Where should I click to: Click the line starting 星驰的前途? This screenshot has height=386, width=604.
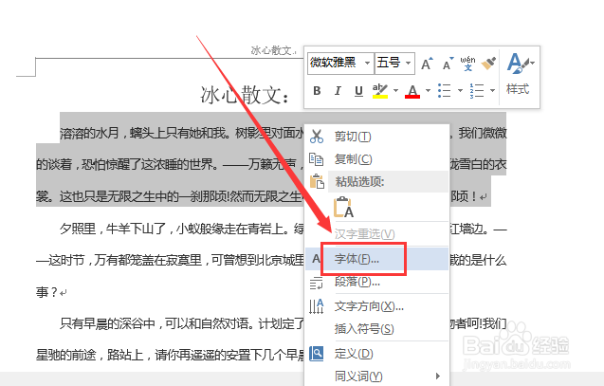pyautogui.click(x=170, y=355)
